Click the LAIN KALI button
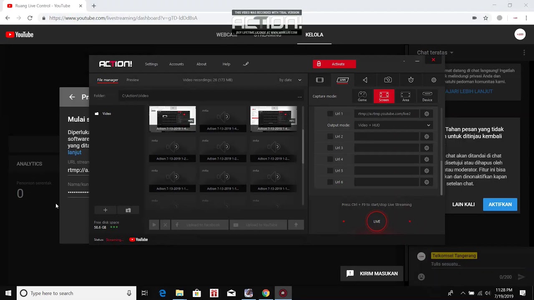Viewport: 534px width, 300px height. (x=463, y=205)
